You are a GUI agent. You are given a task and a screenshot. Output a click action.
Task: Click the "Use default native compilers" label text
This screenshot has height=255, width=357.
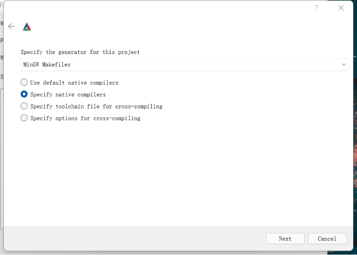click(x=74, y=82)
